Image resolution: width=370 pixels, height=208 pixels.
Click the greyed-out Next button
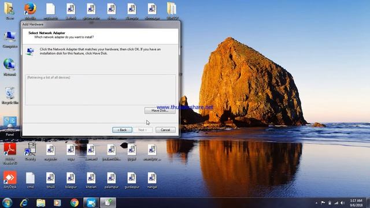click(x=143, y=130)
